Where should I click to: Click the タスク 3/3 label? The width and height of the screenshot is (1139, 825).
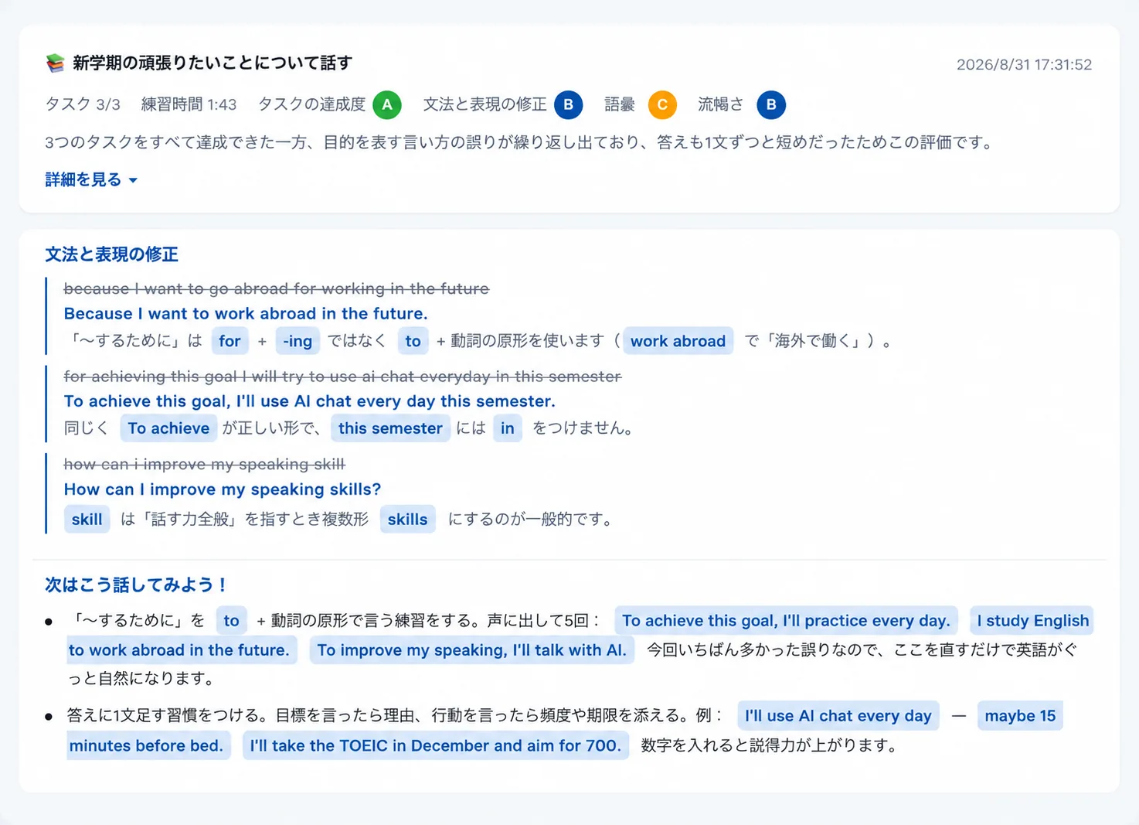point(83,104)
